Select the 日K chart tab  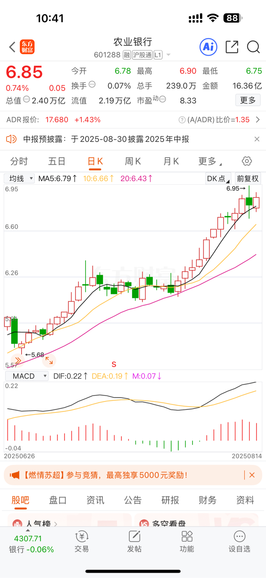pos(95,161)
